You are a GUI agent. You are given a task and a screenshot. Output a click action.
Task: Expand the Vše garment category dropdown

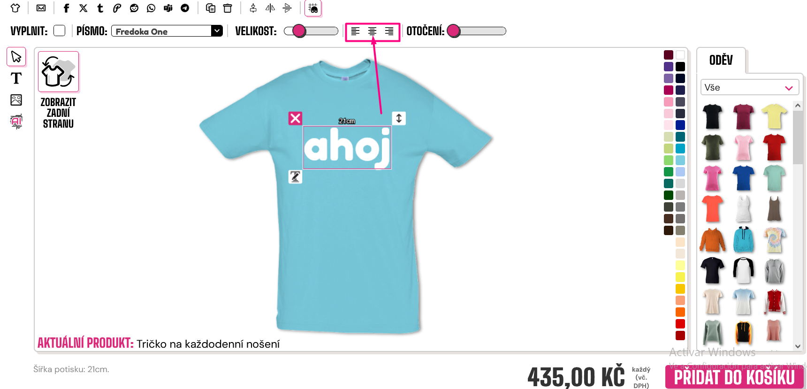[x=750, y=88]
